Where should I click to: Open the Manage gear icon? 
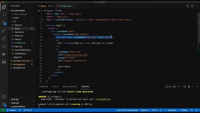[x=4, y=105]
